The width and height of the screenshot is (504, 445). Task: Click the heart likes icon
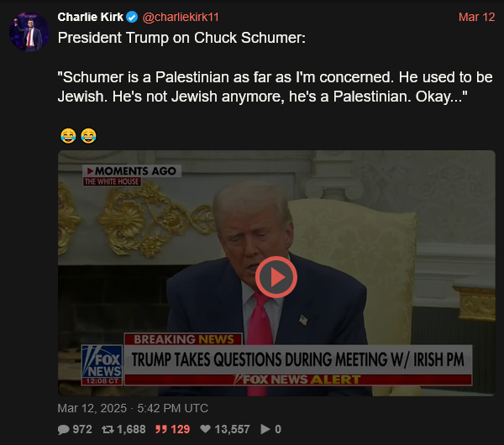point(205,429)
